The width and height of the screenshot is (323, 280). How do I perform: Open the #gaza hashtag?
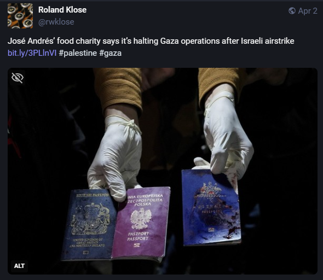tap(110, 53)
